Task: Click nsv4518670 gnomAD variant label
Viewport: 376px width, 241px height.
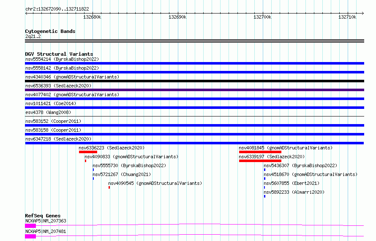Action: coord(311,174)
